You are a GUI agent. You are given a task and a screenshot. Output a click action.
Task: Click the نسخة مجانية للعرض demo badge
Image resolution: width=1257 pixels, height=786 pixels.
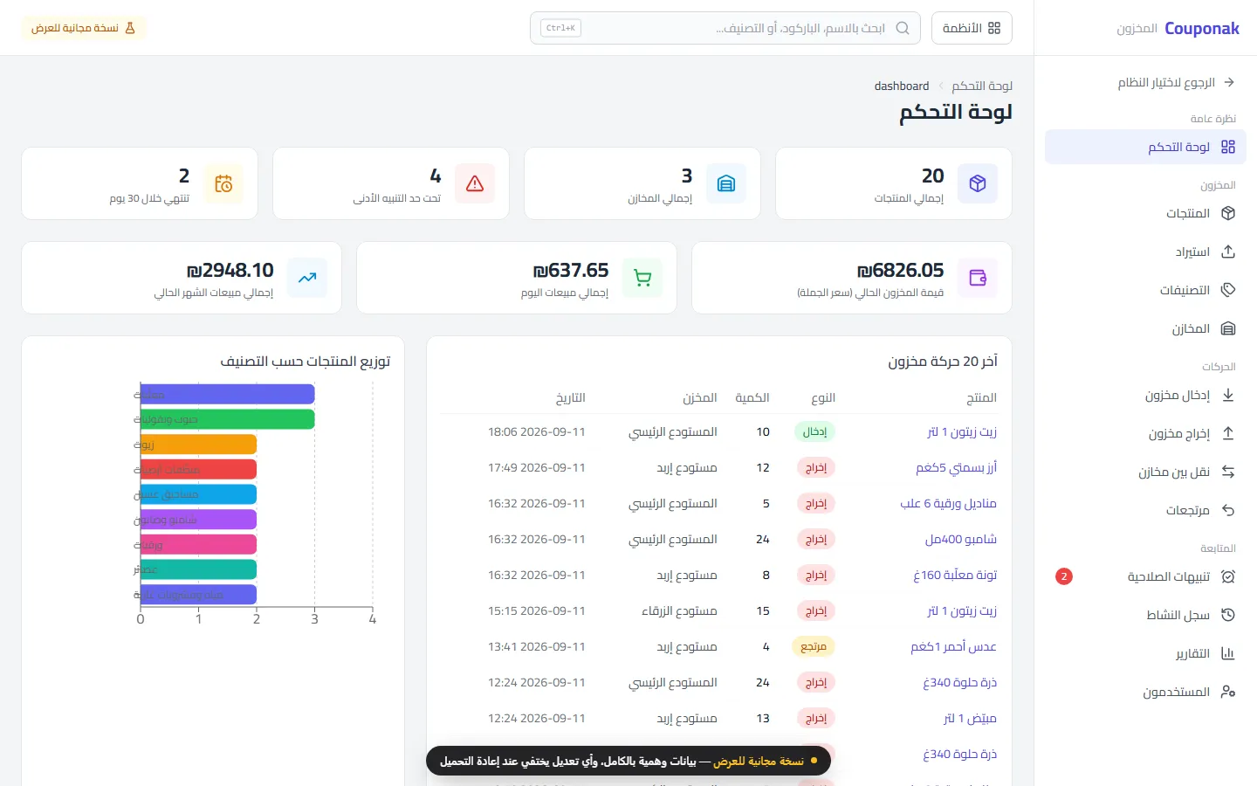click(x=84, y=28)
